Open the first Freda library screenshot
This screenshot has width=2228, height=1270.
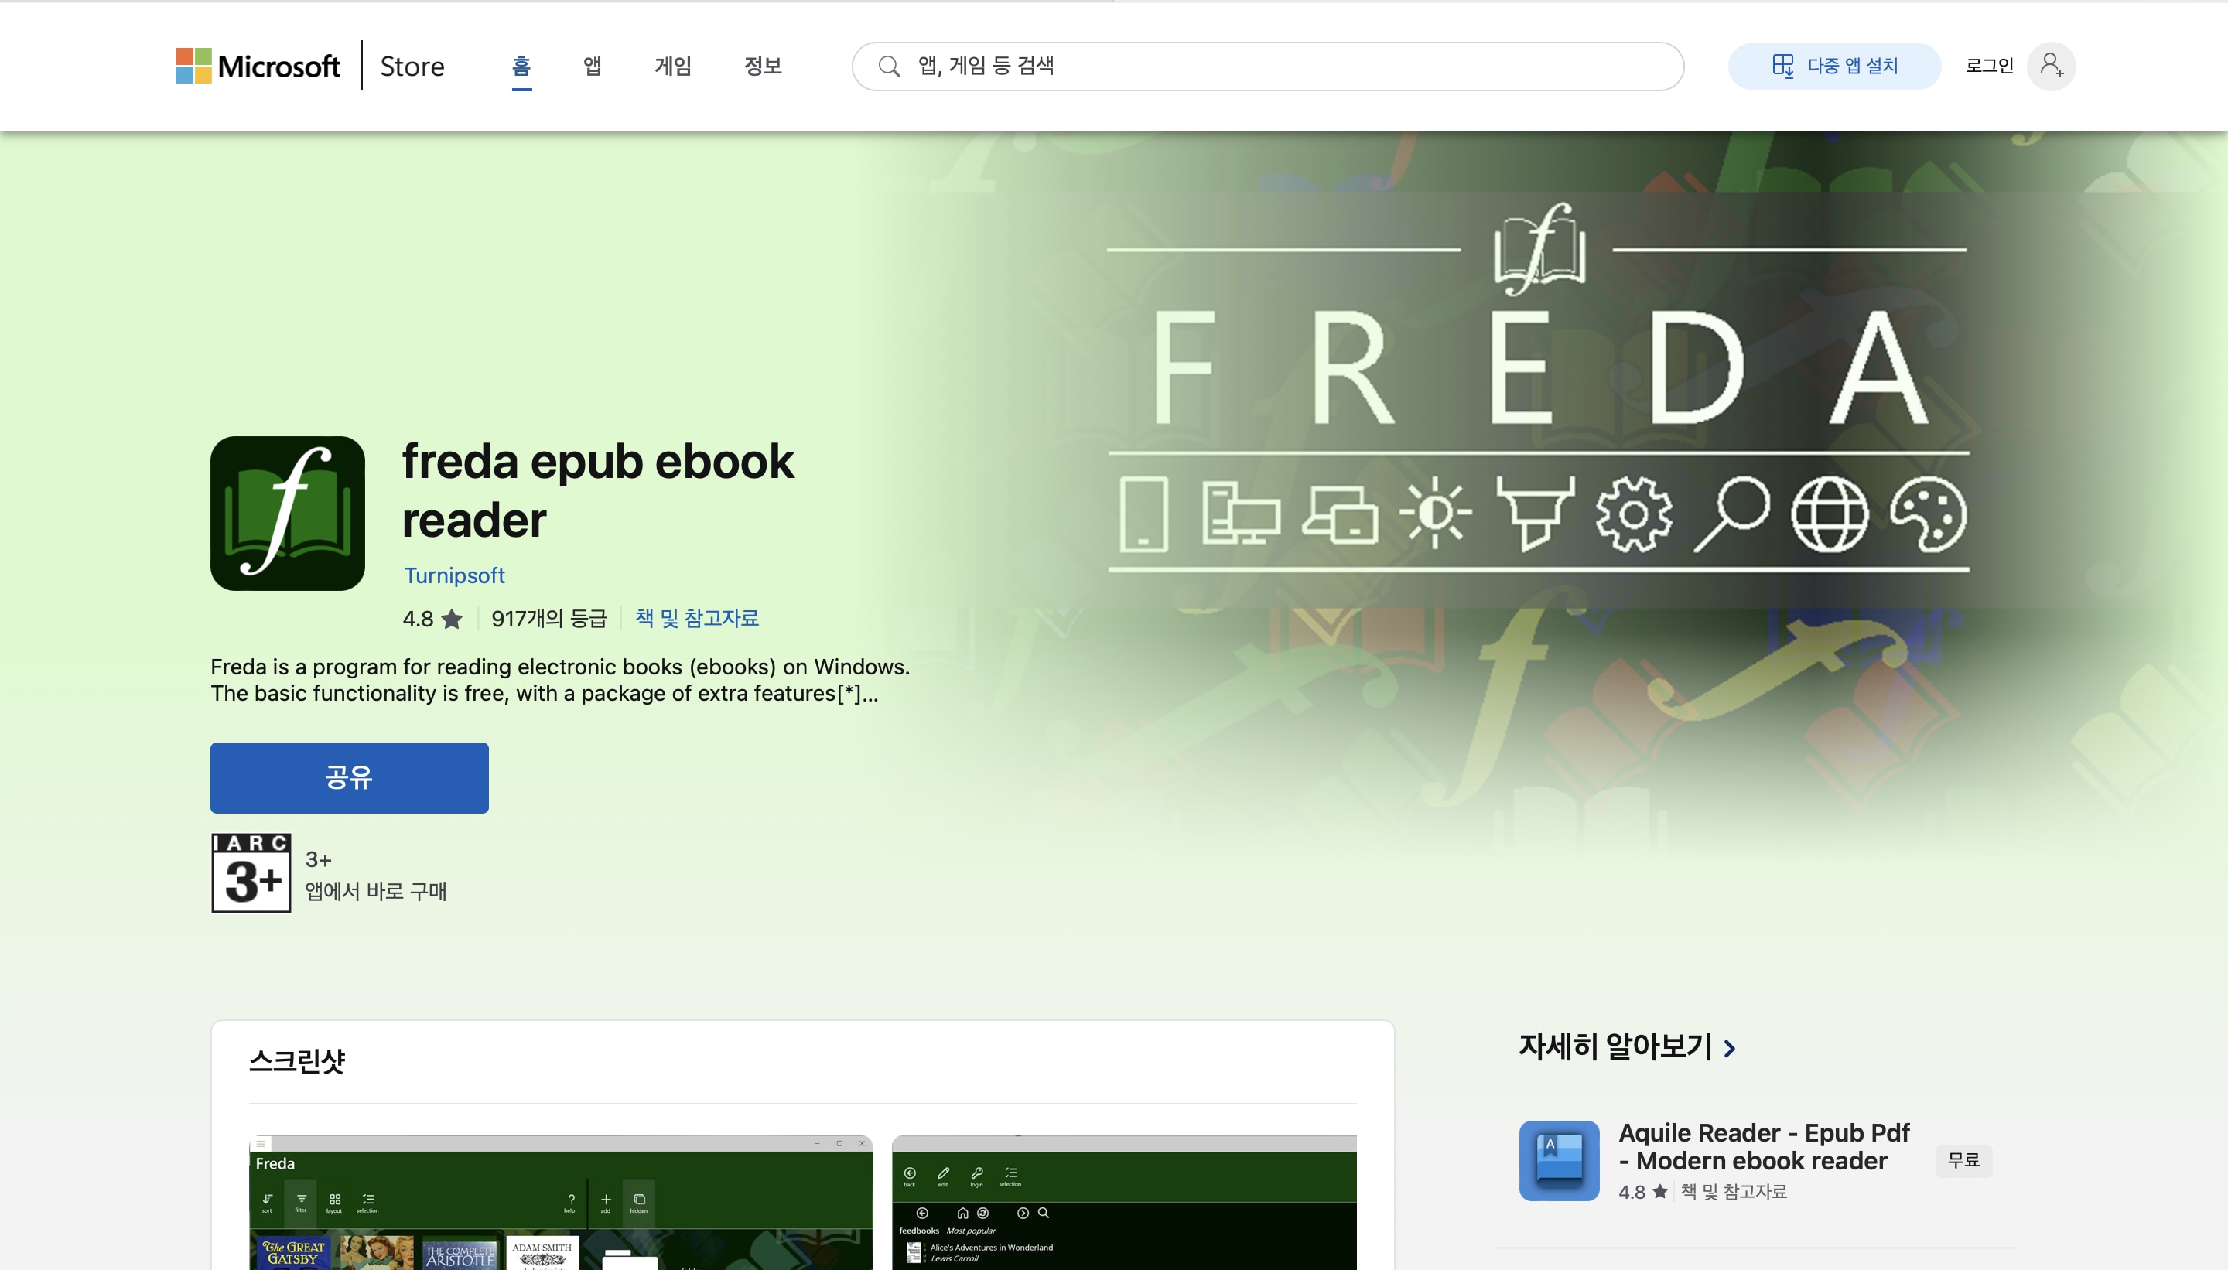coord(560,1203)
